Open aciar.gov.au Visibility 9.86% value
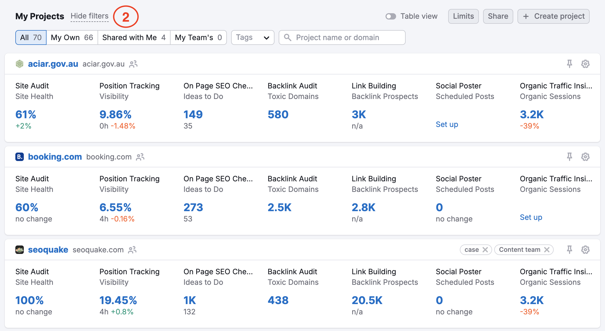This screenshot has width=605, height=331. tap(116, 115)
